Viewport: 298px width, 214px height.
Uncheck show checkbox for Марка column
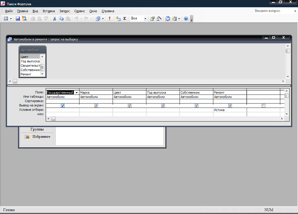[x=96, y=106]
